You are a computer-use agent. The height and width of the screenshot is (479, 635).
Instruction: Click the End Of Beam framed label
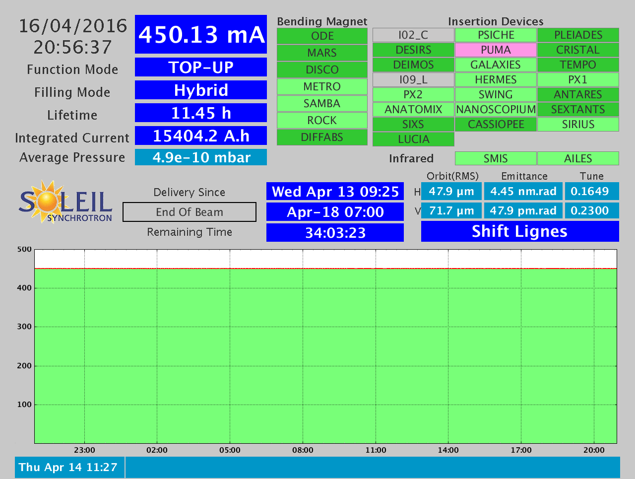[x=190, y=212]
